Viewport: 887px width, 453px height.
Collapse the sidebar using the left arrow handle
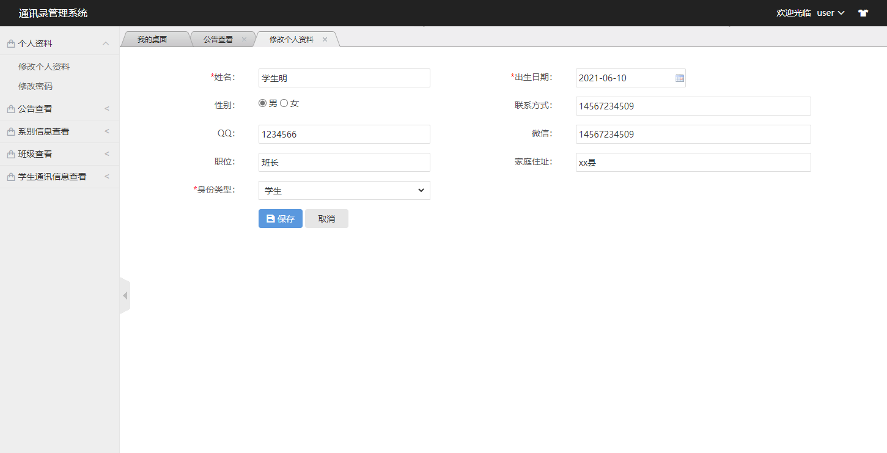pos(125,295)
